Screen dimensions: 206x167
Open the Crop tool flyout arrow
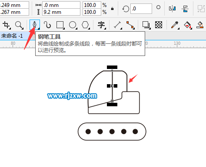coord(10,28)
